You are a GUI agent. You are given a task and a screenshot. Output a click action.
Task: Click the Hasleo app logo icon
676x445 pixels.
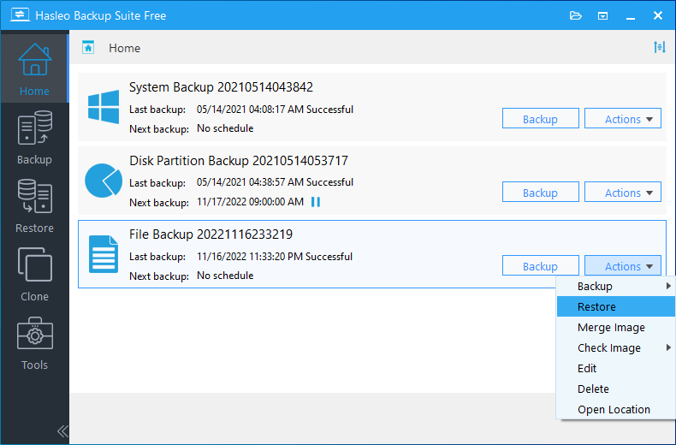click(20, 15)
